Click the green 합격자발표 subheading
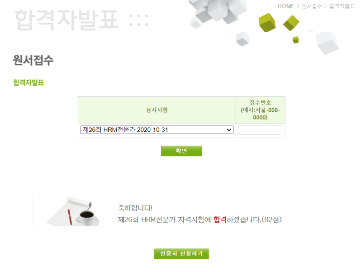This screenshot has width=362, height=272. [29, 83]
